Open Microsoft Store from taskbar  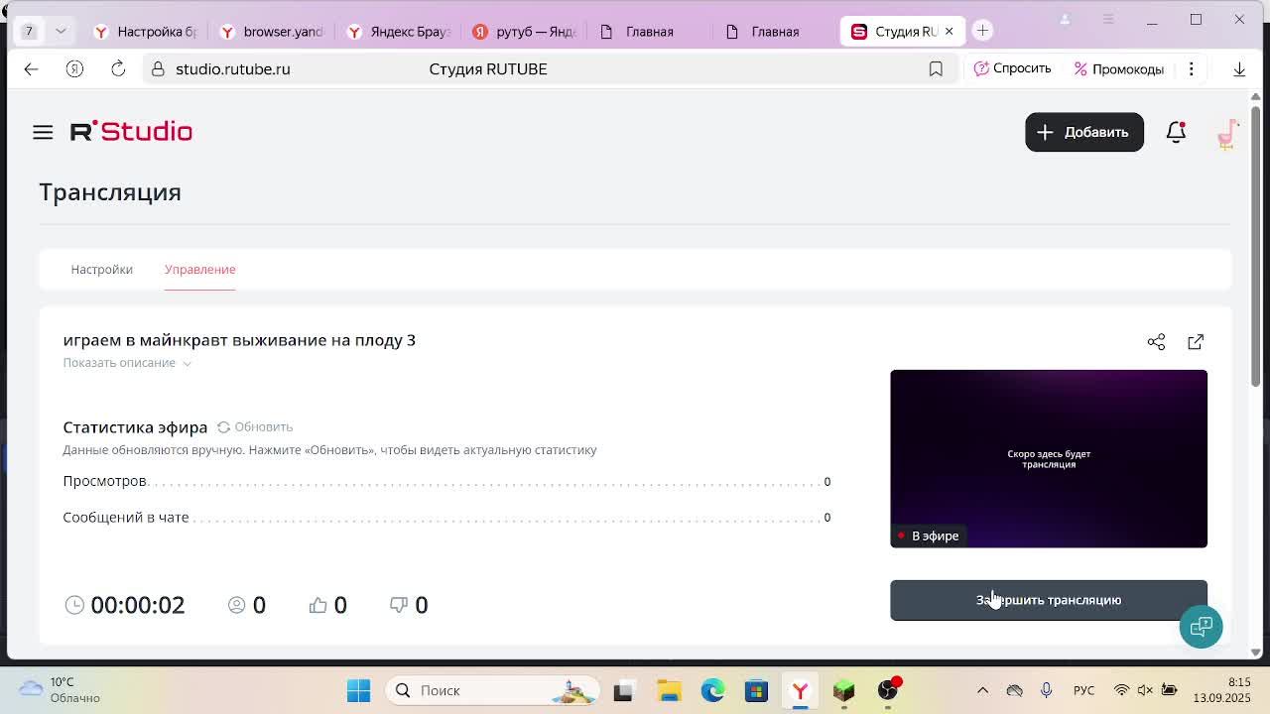[x=756, y=690]
